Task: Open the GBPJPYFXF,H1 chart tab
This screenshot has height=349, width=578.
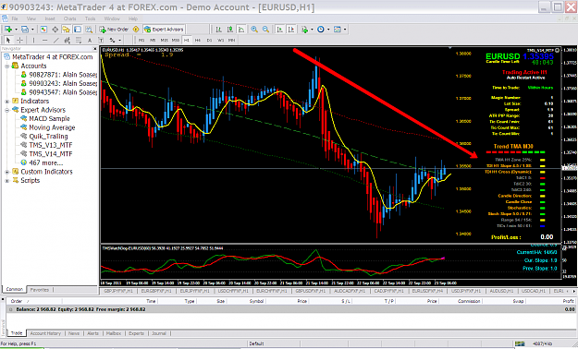Action: click(x=118, y=291)
